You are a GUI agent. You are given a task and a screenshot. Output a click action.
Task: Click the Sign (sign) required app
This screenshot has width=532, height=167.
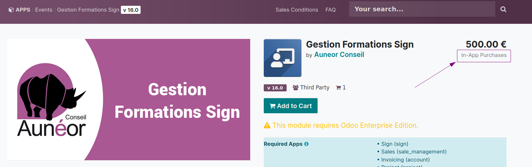[395, 144]
